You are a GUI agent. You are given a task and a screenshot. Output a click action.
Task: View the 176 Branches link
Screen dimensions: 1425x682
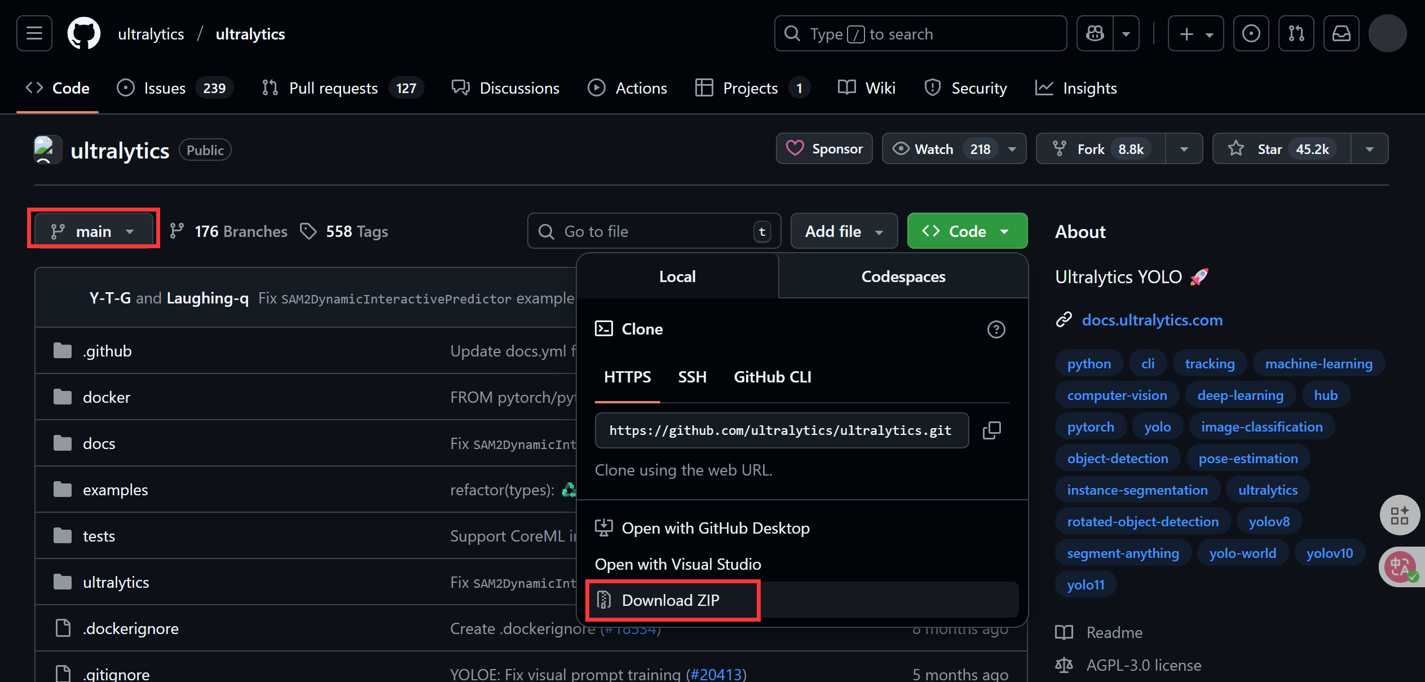pyautogui.click(x=228, y=231)
